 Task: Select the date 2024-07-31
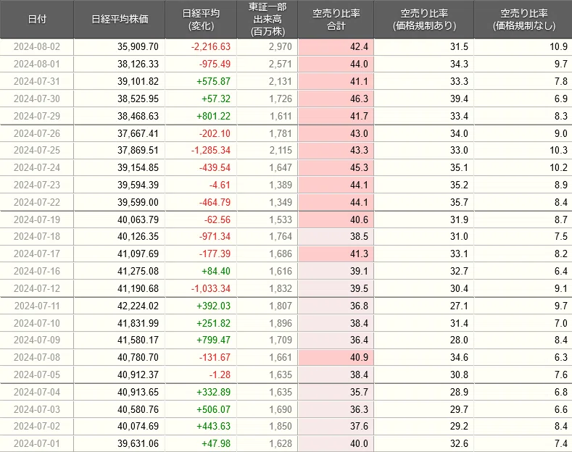click(x=37, y=81)
